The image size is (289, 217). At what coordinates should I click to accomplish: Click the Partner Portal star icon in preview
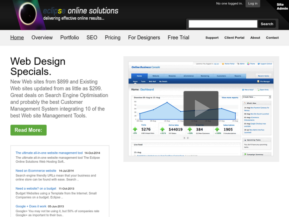[x=223, y=64]
